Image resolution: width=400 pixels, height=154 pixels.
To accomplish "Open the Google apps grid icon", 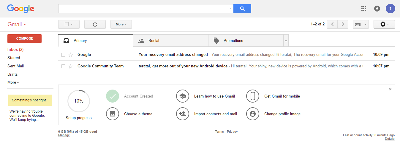I will [x=364, y=9].
